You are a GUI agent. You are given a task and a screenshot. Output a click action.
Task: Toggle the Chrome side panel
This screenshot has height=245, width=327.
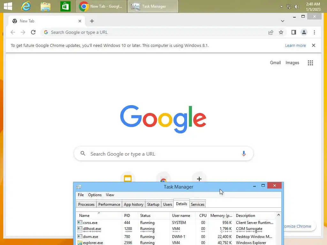coord(294,32)
